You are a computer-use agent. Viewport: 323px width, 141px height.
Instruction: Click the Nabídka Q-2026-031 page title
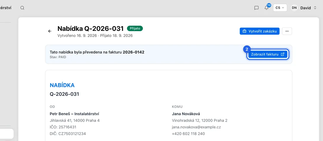[91, 28]
